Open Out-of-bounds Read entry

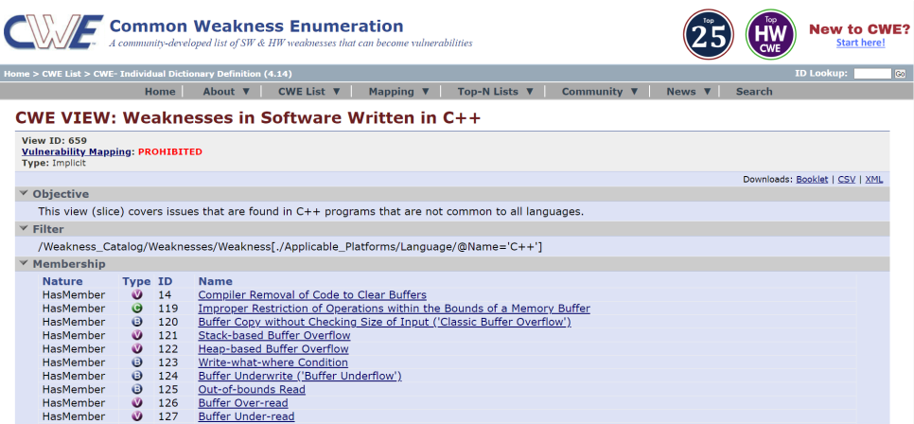[252, 390]
